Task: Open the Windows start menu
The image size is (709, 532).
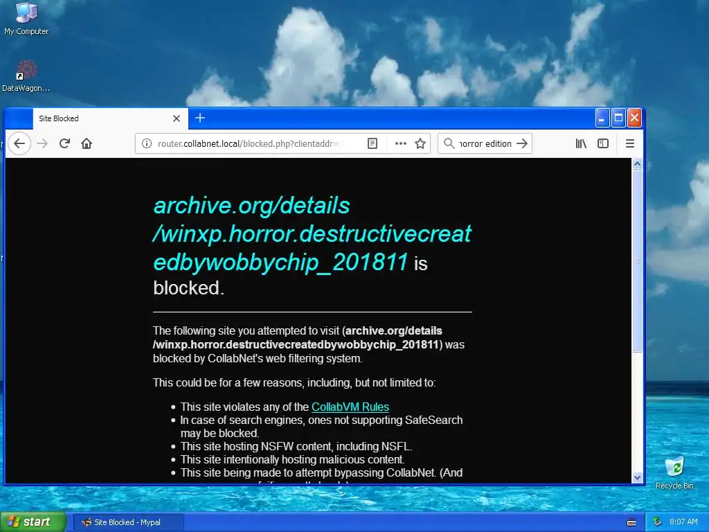Action: (x=33, y=522)
